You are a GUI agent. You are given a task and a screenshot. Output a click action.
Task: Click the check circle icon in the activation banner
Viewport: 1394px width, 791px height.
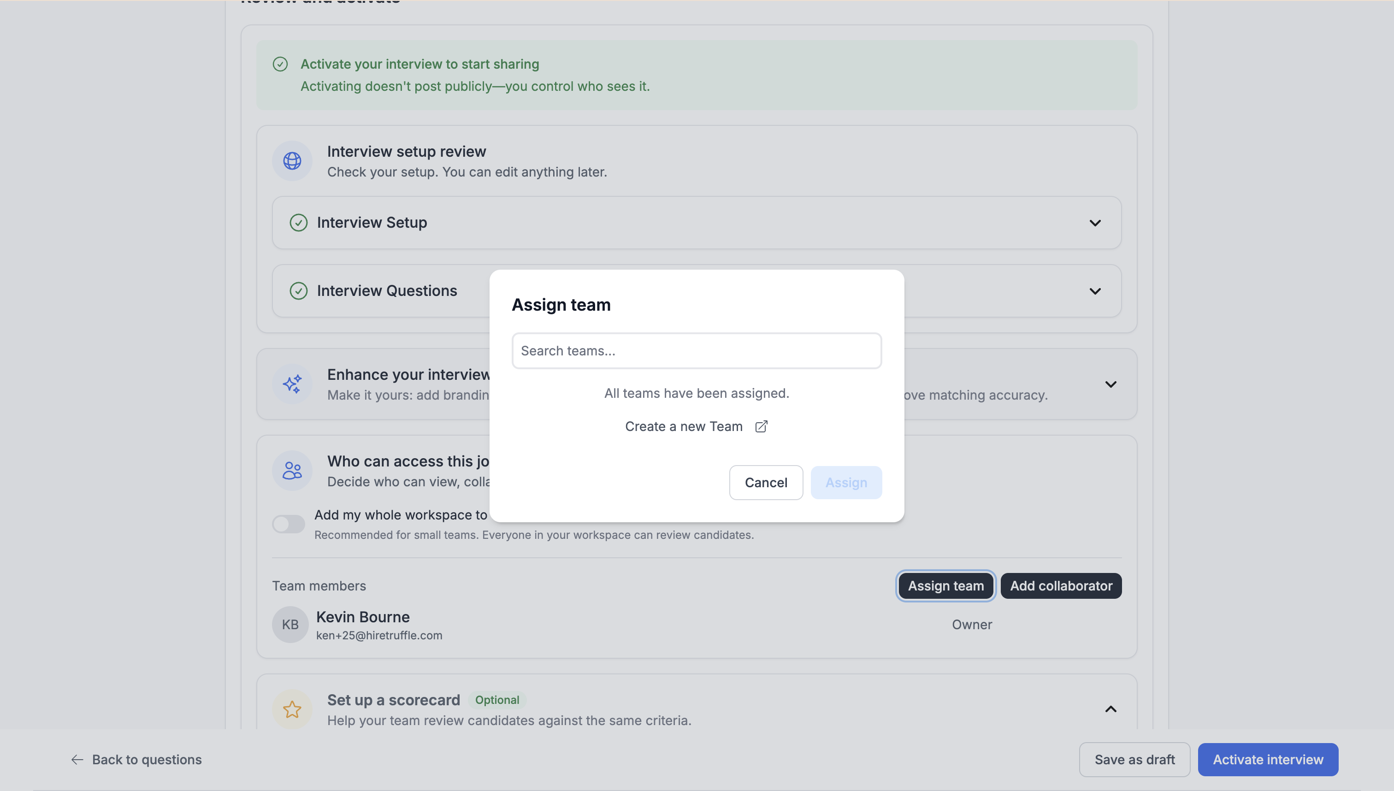coord(280,64)
